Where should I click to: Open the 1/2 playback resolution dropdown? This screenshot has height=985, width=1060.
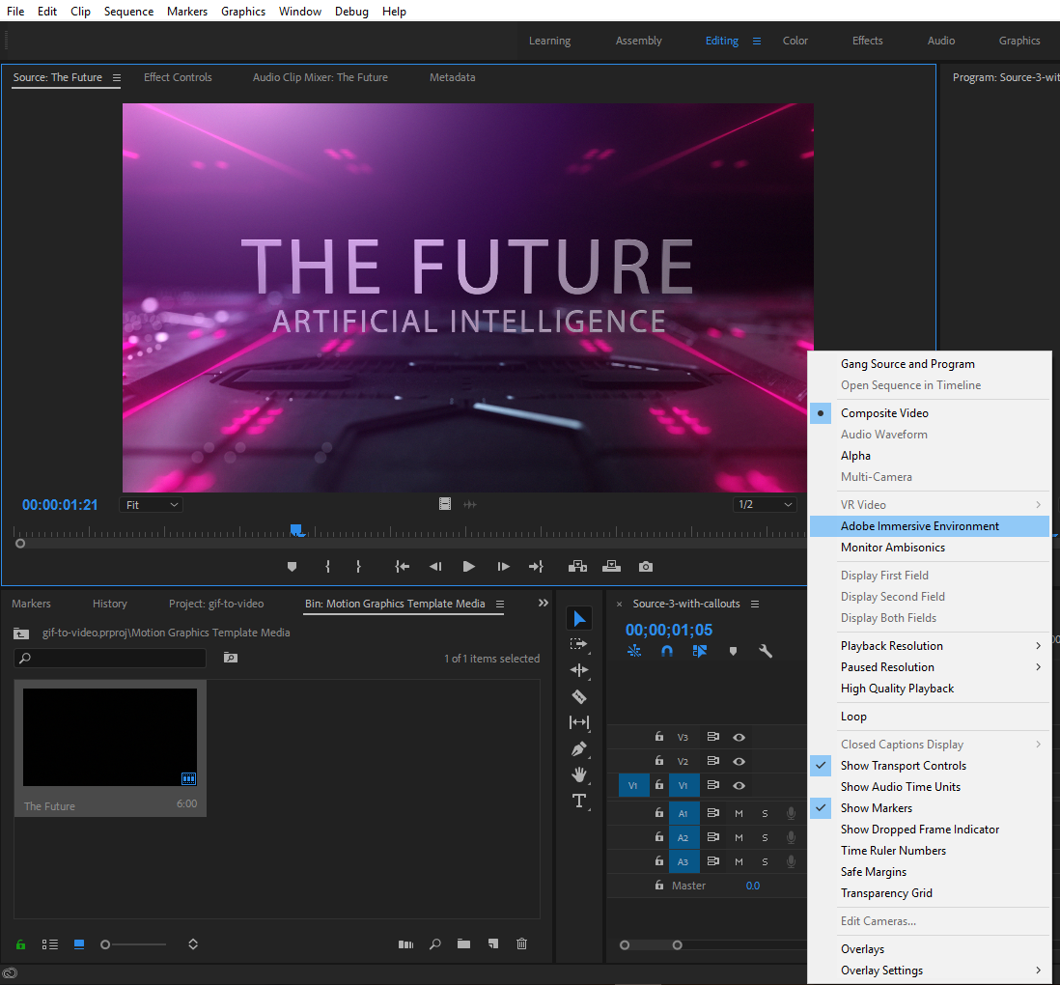click(765, 504)
